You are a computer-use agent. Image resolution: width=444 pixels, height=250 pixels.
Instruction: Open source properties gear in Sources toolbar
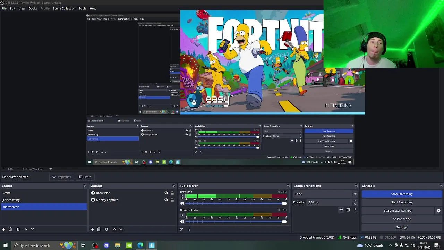106,229
